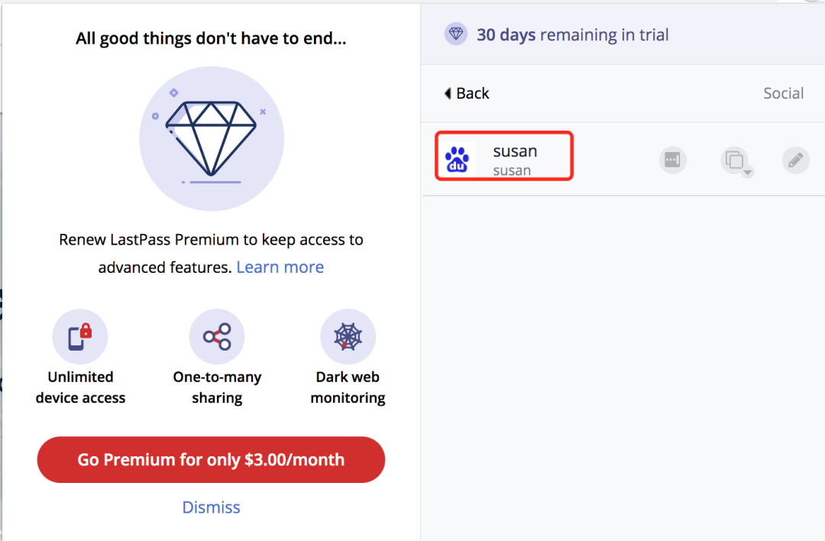Edit the susan entry with pencil icon
Screen dimensions: 825x541
click(795, 160)
